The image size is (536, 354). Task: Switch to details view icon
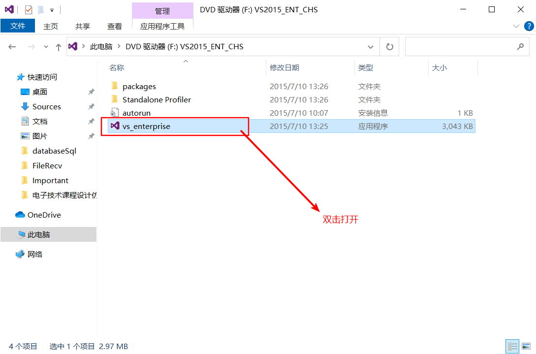(x=512, y=347)
